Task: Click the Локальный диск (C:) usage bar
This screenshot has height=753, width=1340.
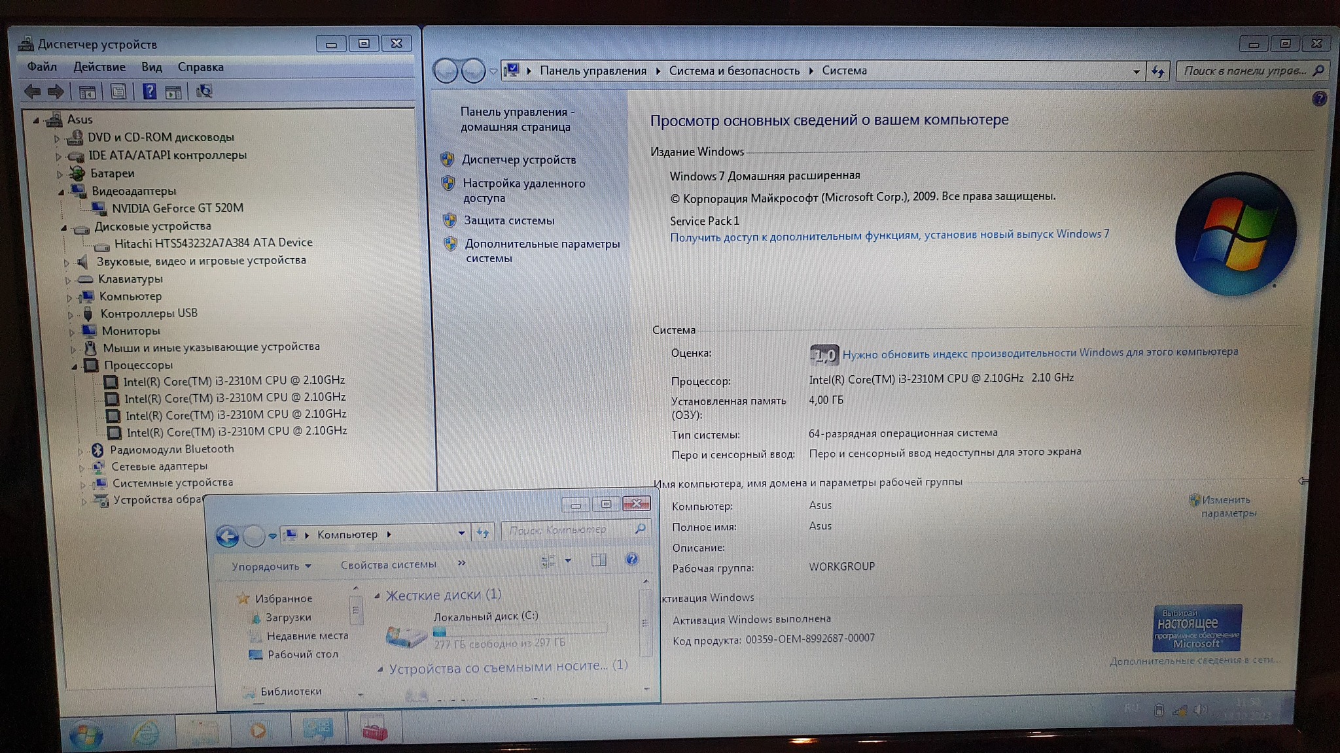Action: [x=520, y=631]
